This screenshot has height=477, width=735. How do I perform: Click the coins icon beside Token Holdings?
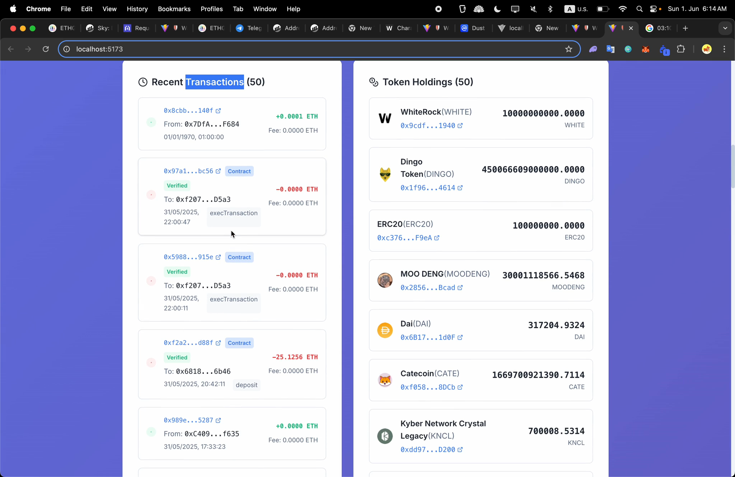374,82
